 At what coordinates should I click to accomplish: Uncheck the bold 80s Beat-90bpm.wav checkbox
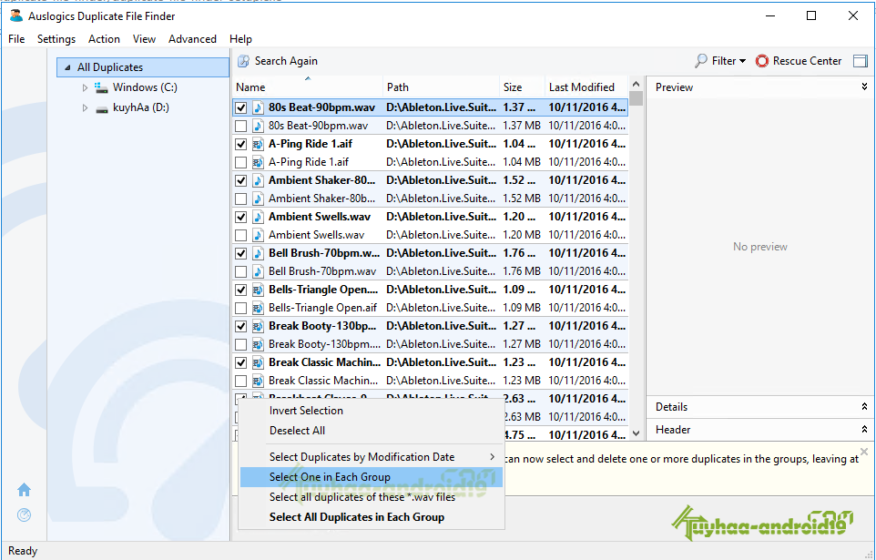[x=240, y=107]
